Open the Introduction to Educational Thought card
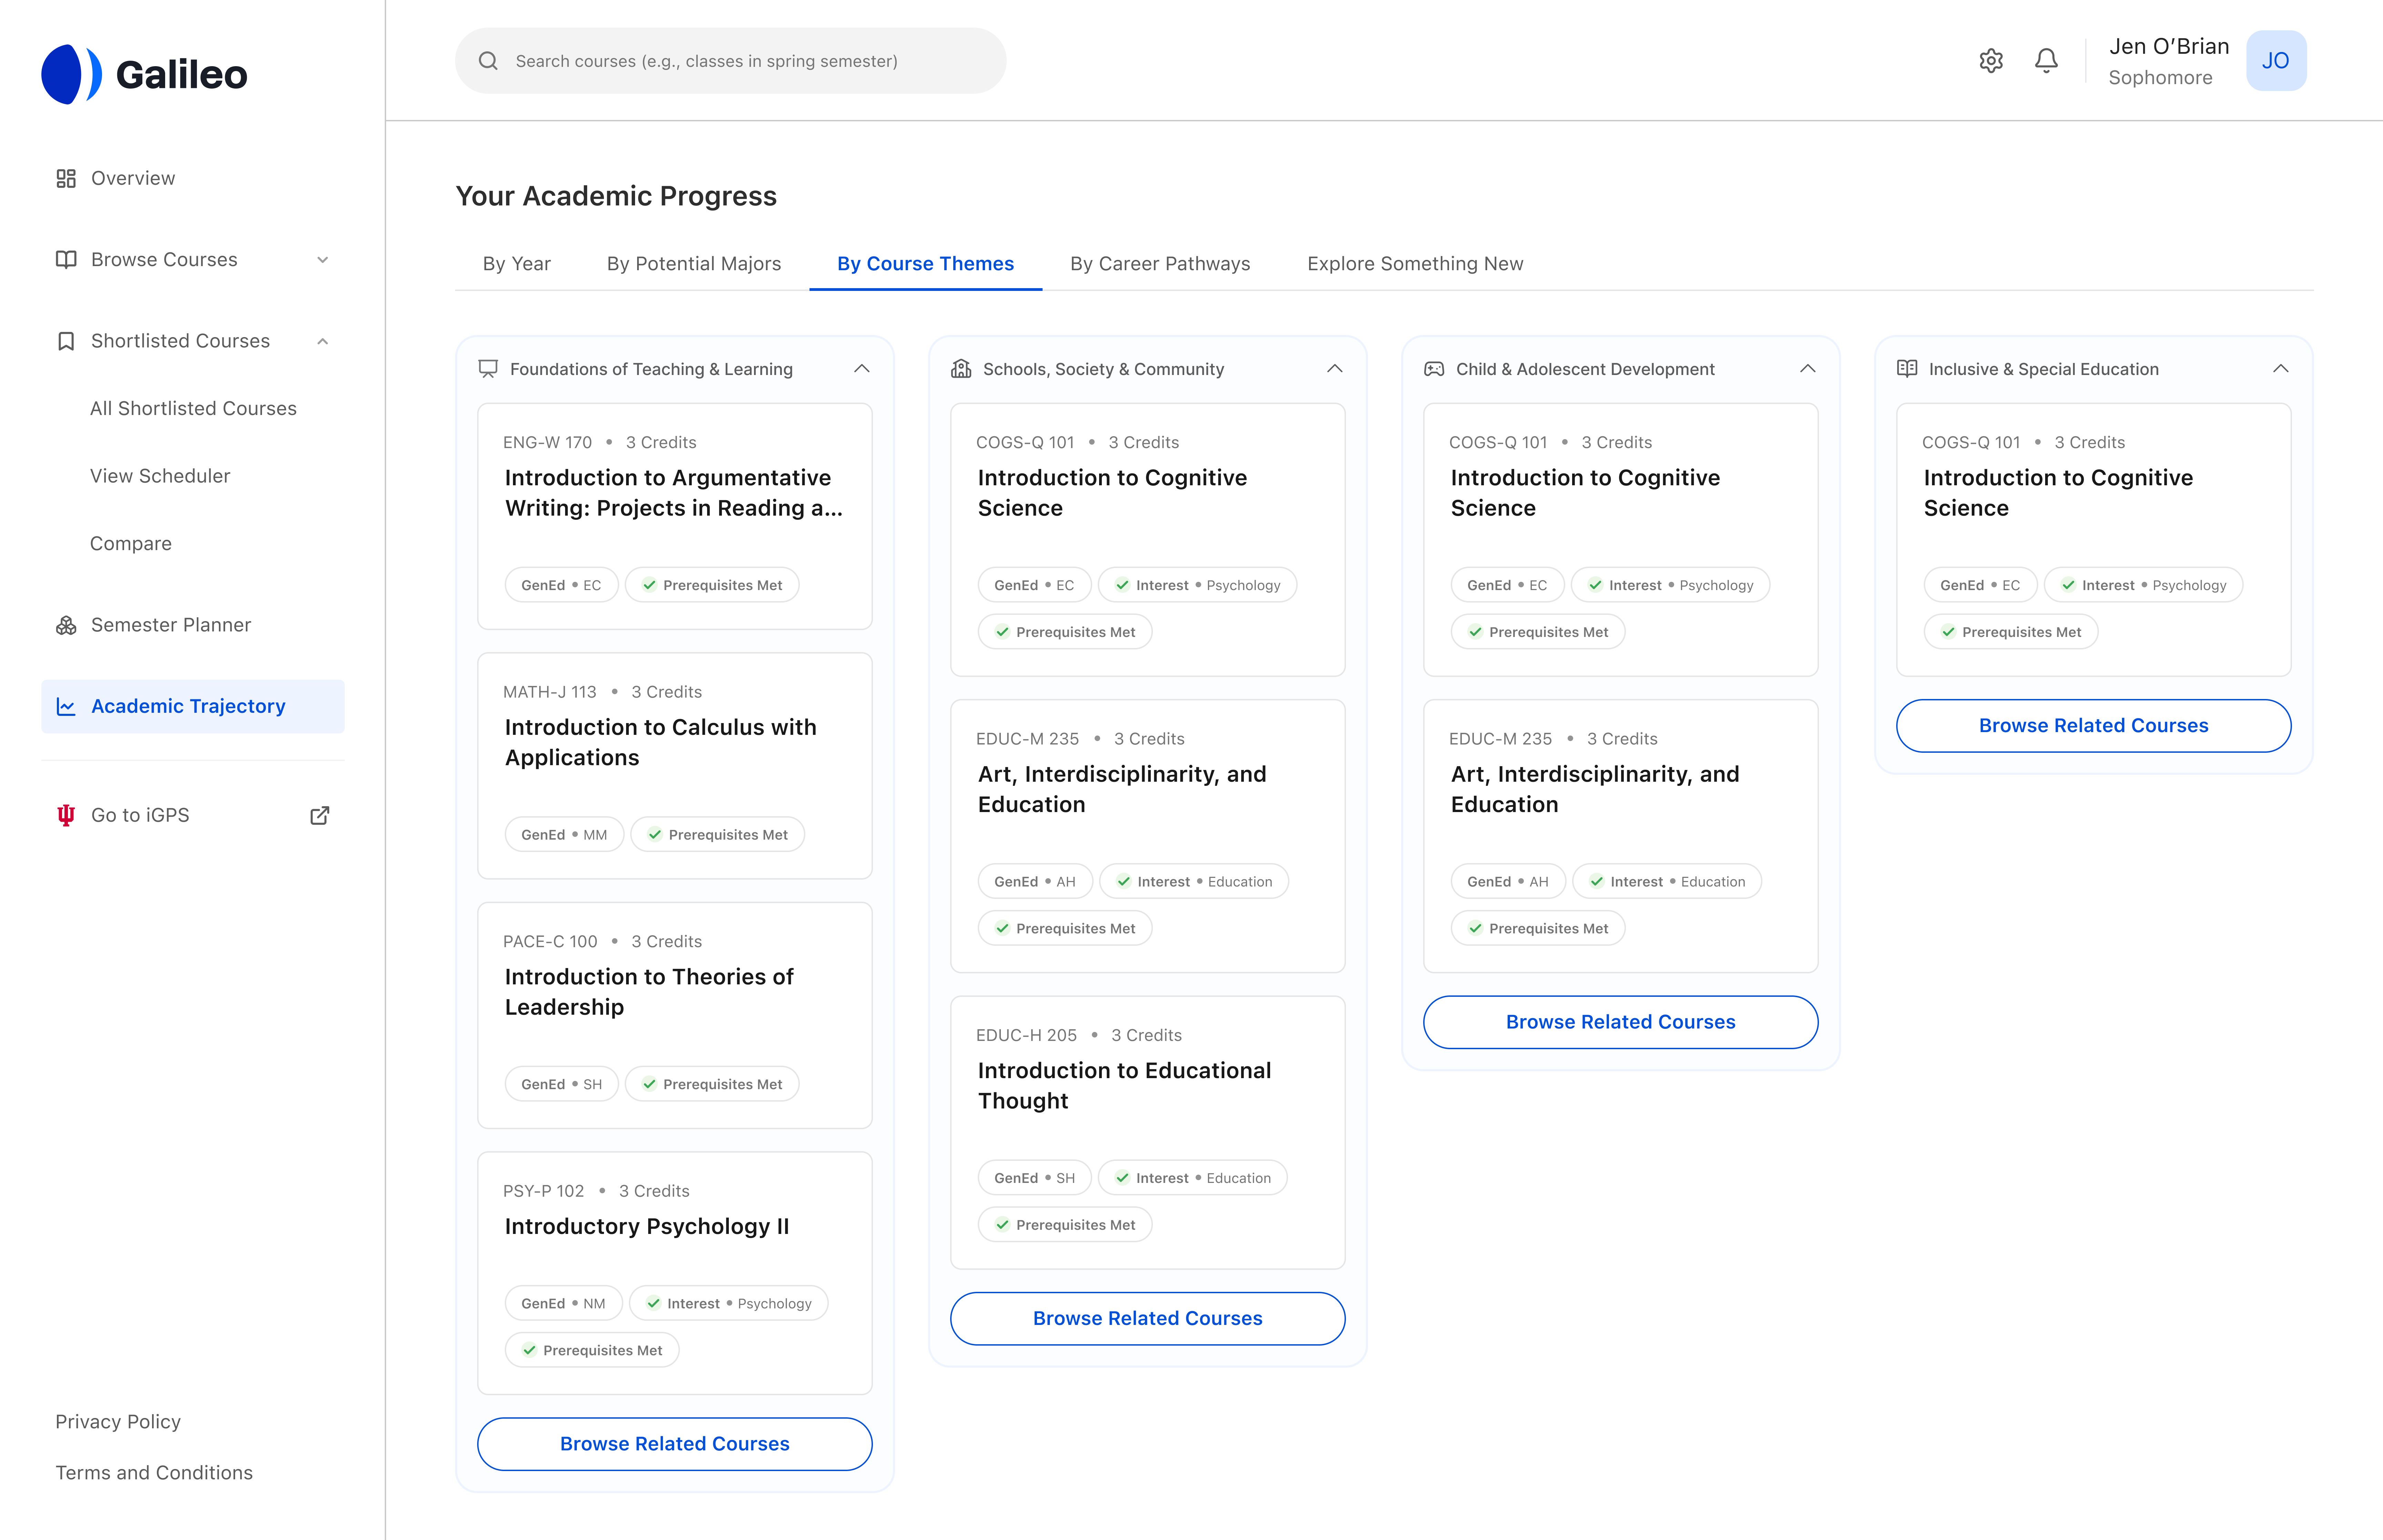Image resolution: width=2383 pixels, height=1540 pixels. 1148,1133
